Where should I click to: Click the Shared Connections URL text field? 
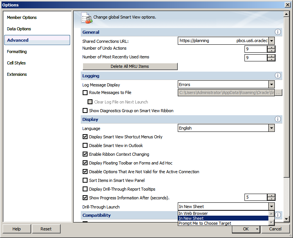click(x=223, y=41)
